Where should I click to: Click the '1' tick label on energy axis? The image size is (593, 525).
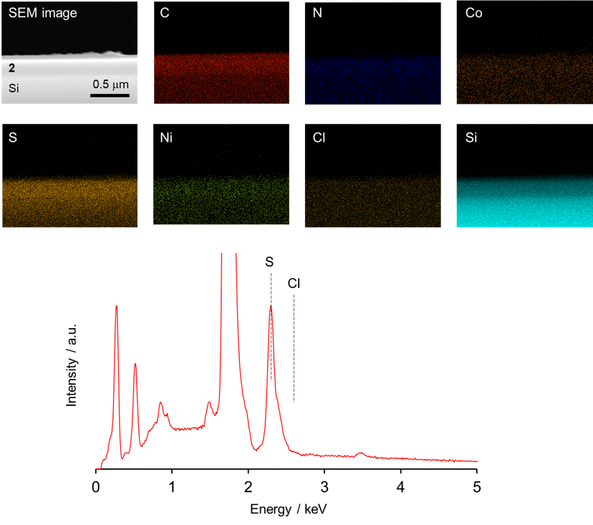point(172,487)
